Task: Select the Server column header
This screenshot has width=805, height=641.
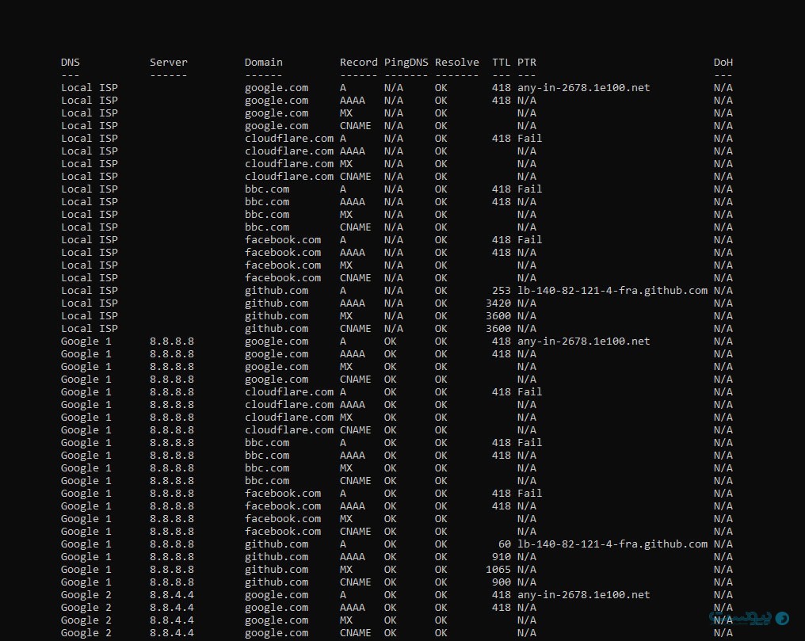Action: 169,63
